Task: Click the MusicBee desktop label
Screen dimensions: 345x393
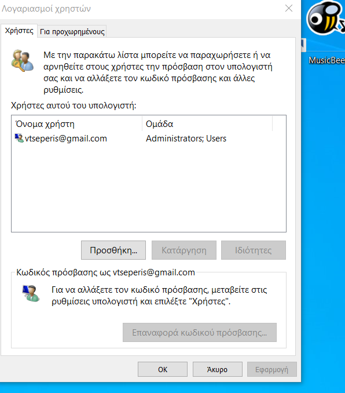Action: coord(326,60)
